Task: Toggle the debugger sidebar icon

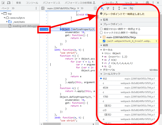Action: [95, 8]
